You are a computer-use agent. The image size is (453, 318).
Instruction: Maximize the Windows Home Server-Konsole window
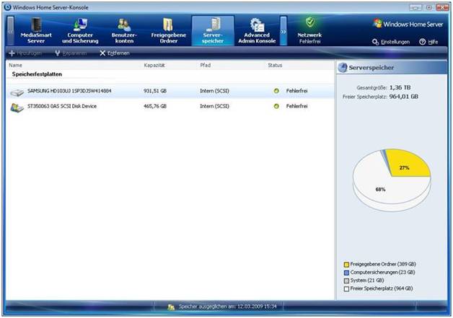click(429, 7)
